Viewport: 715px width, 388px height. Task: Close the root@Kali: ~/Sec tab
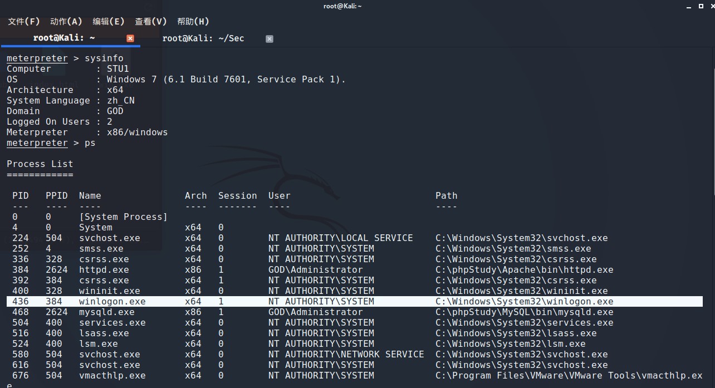pyautogui.click(x=270, y=38)
